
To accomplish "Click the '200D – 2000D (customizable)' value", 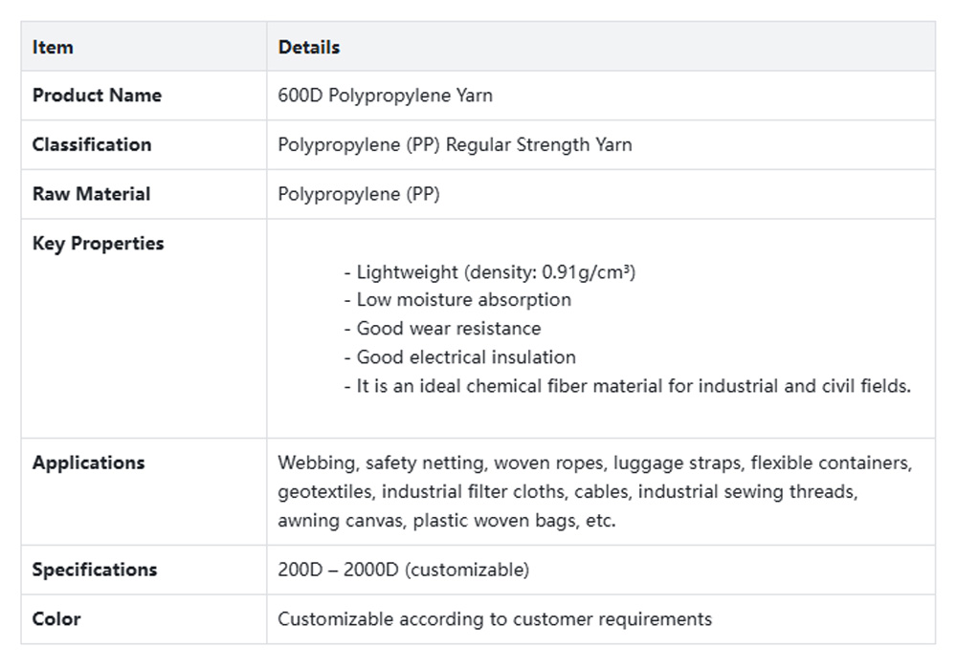I will click(x=403, y=570).
